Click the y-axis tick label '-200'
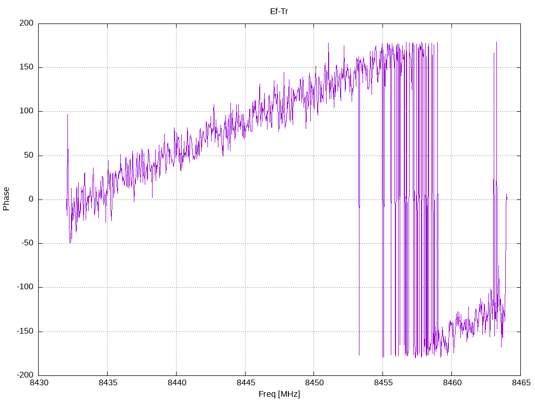 [25, 375]
